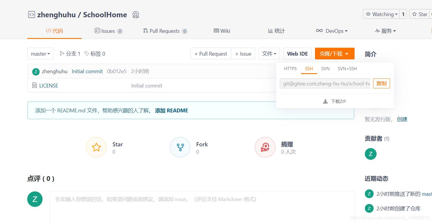Click the avatar beside 2小时前创建了仓库
This screenshot has height=223, width=432.
tap(369, 208)
